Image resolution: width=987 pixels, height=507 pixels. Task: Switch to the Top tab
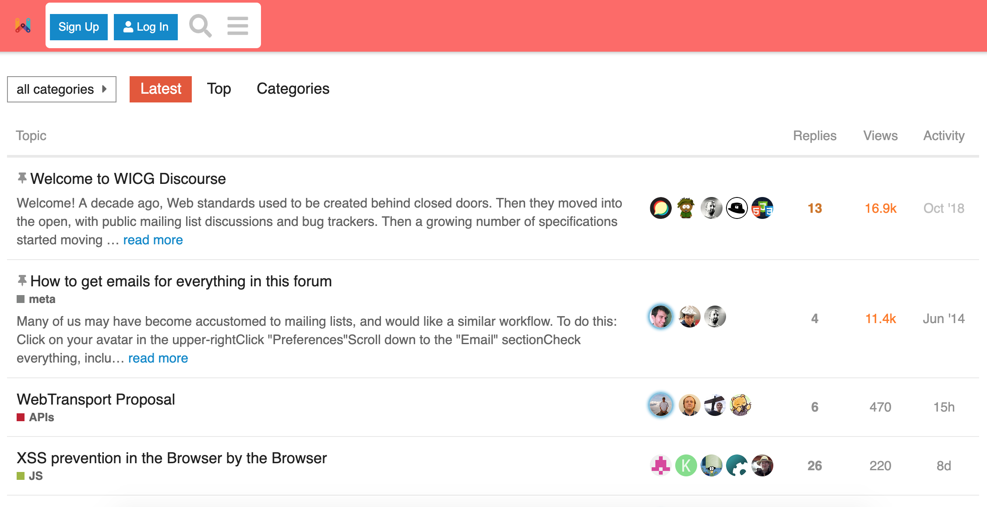219,89
